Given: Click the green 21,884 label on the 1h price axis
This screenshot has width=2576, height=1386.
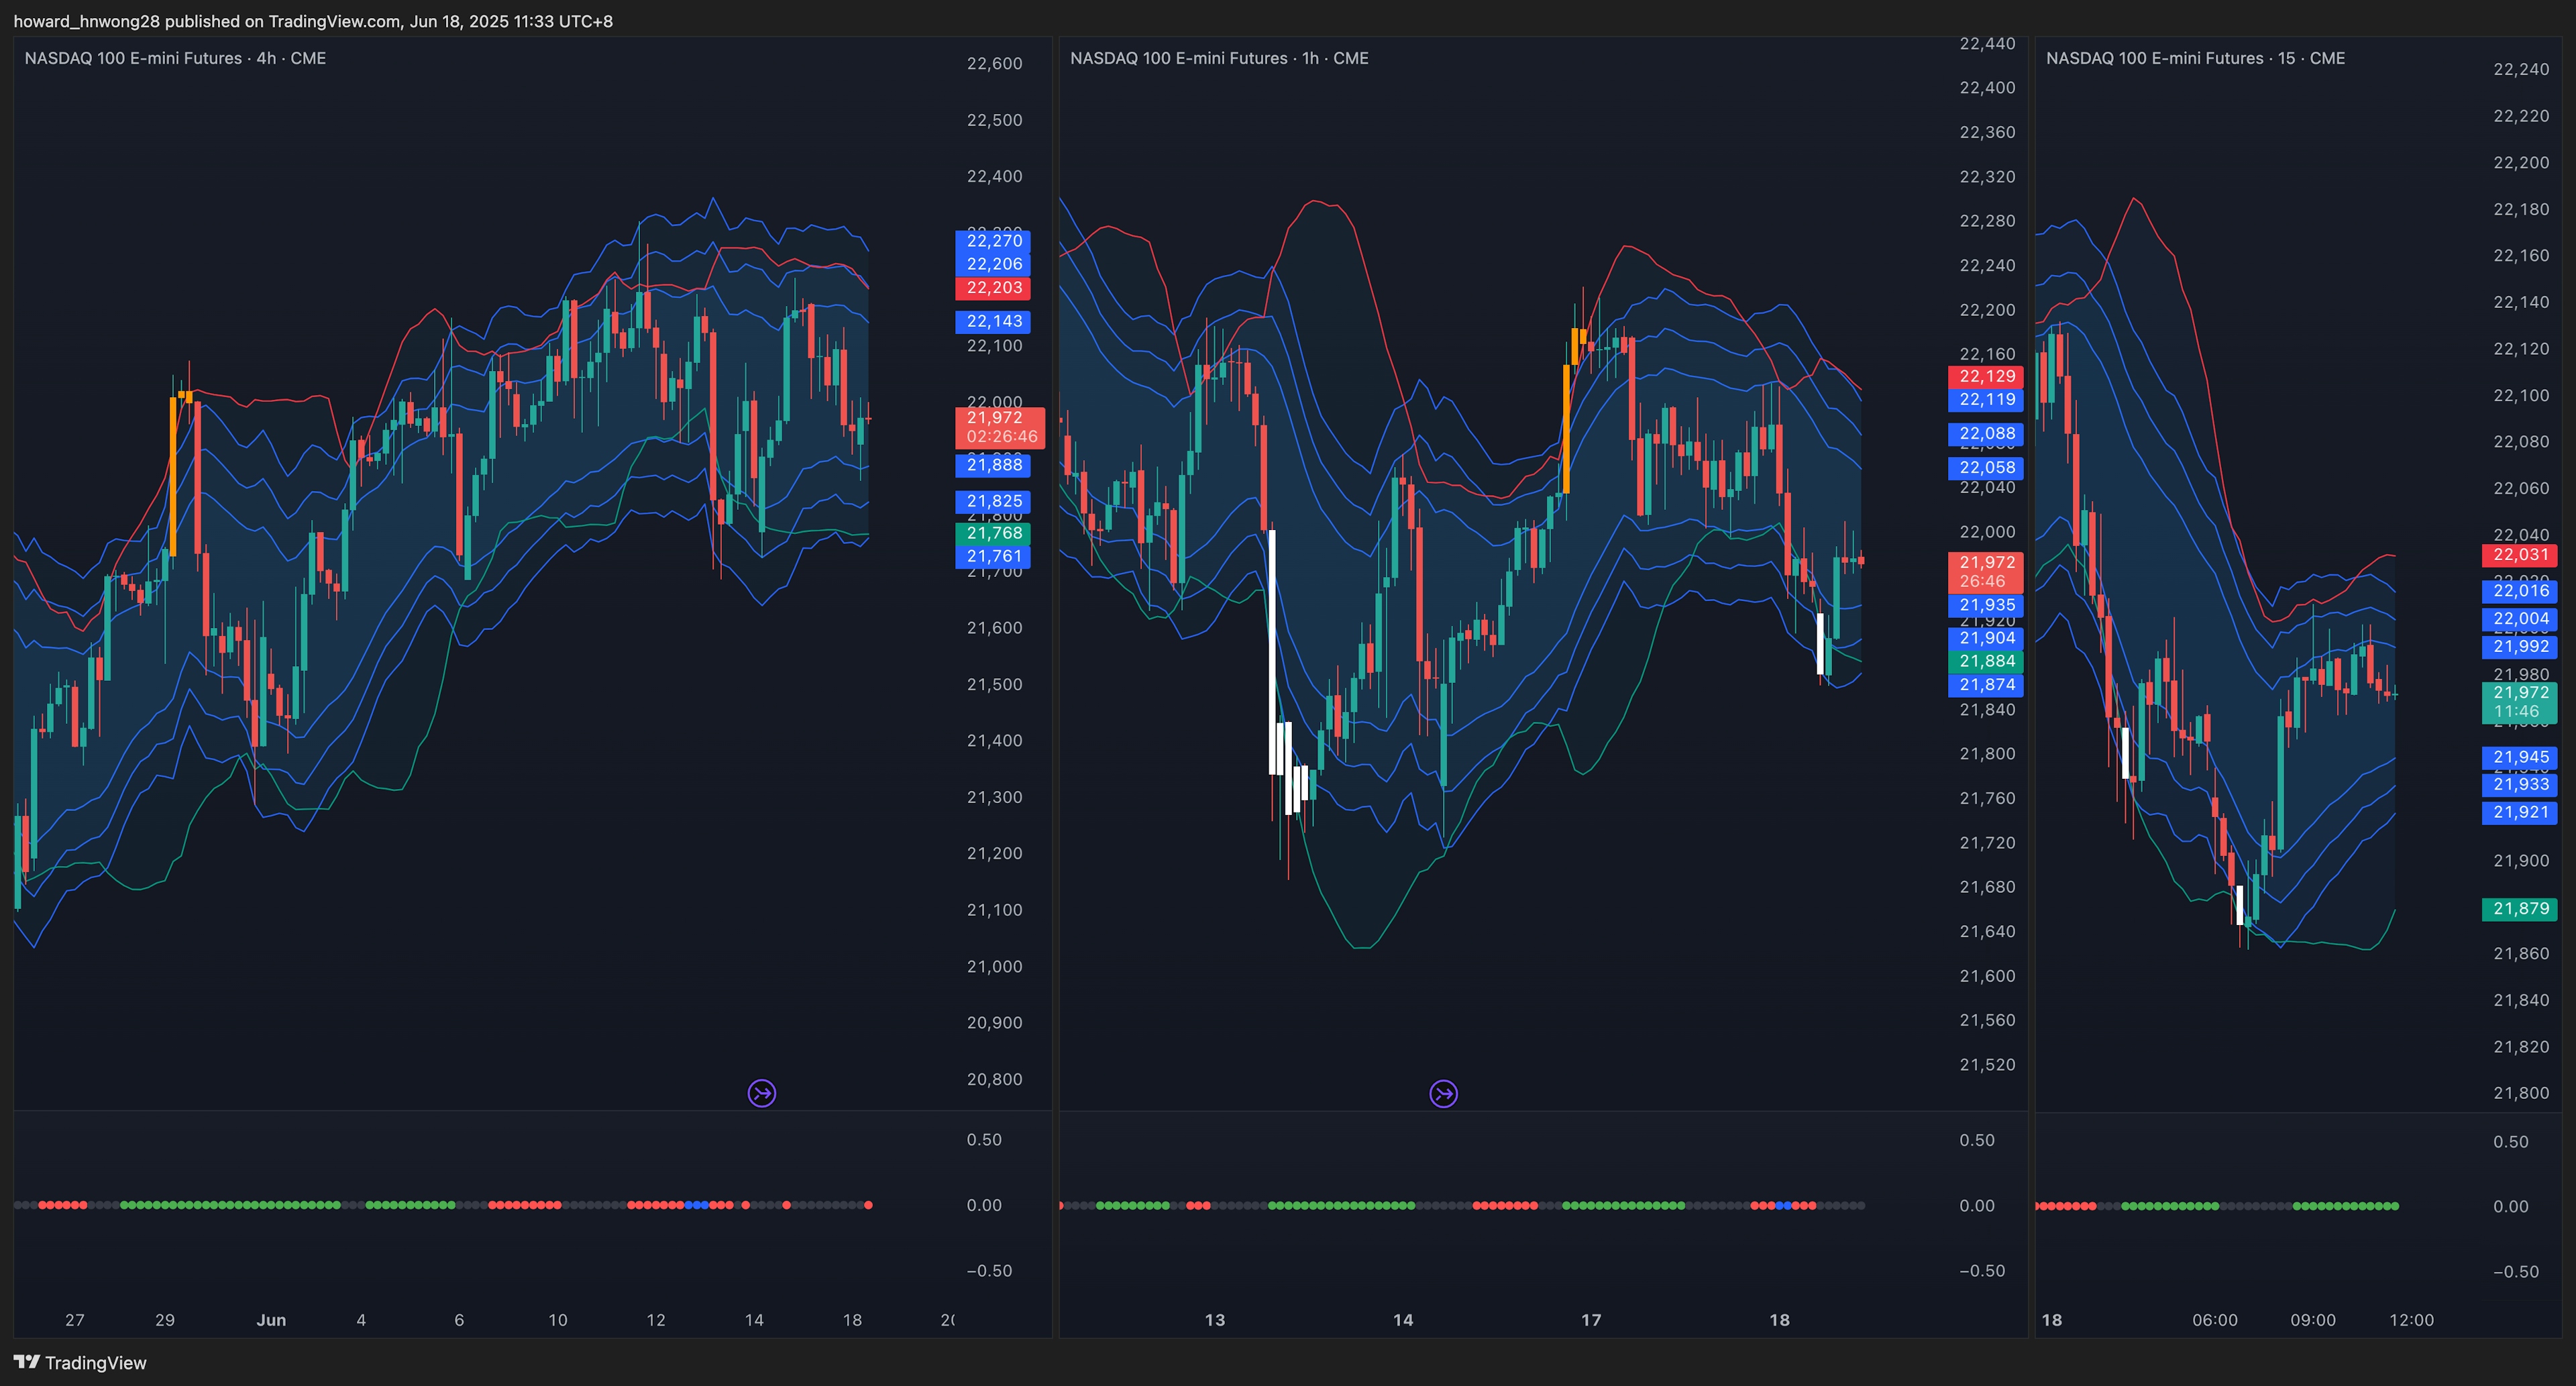Looking at the screenshot, I should pos(1986,661).
